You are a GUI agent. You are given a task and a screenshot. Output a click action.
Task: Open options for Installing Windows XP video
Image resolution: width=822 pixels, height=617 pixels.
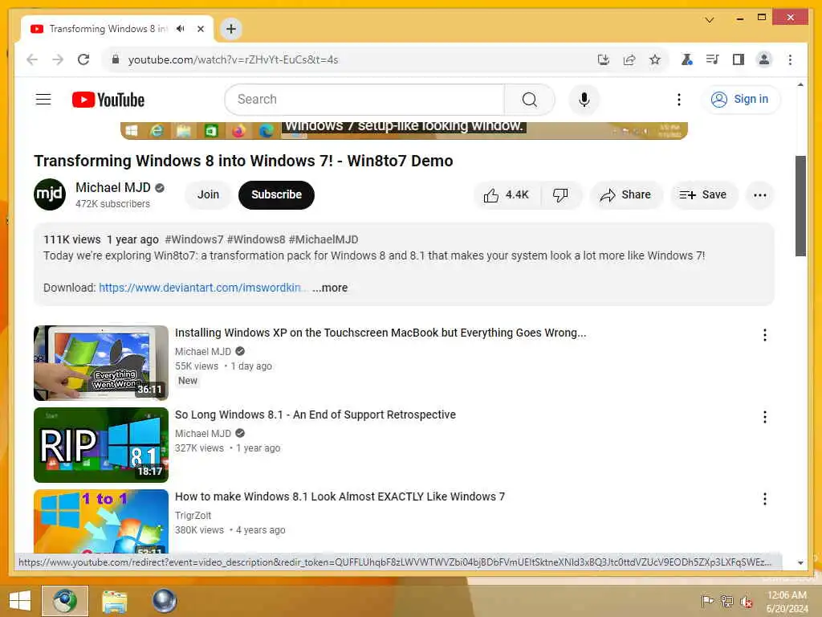(765, 335)
